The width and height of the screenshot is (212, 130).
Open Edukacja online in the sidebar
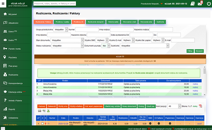pyautogui.click(x=15, y=92)
